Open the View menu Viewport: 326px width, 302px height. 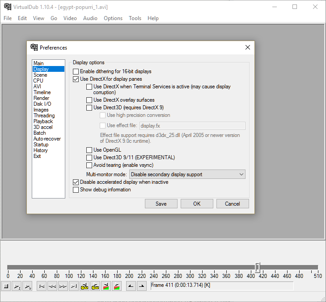pos(38,18)
